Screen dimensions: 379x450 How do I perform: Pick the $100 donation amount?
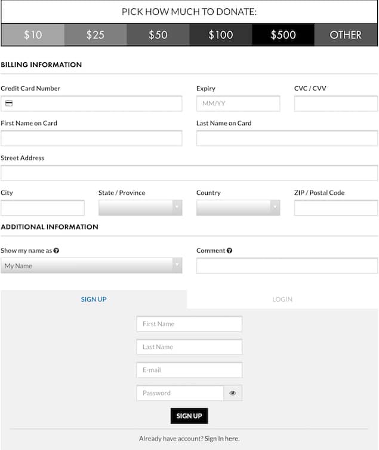click(x=221, y=35)
